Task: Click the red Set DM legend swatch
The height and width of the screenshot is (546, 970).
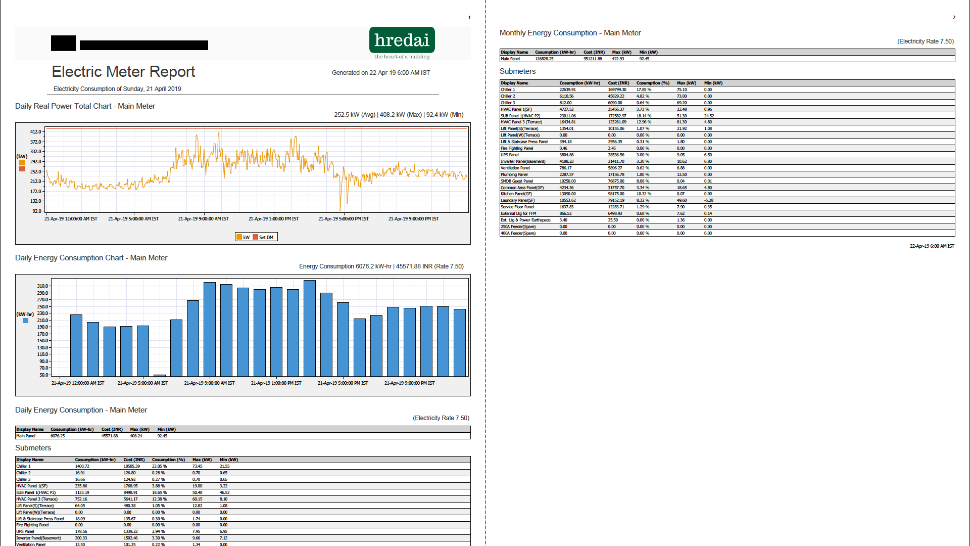Action: [x=256, y=237]
